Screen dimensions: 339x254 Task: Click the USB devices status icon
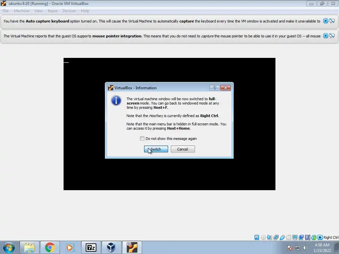tap(282, 237)
